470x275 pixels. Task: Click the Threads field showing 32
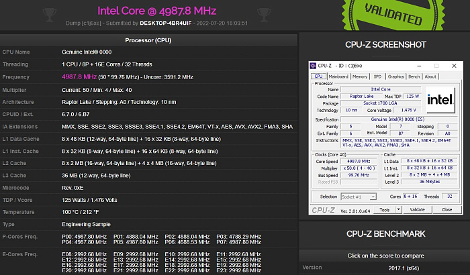coord(449,197)
